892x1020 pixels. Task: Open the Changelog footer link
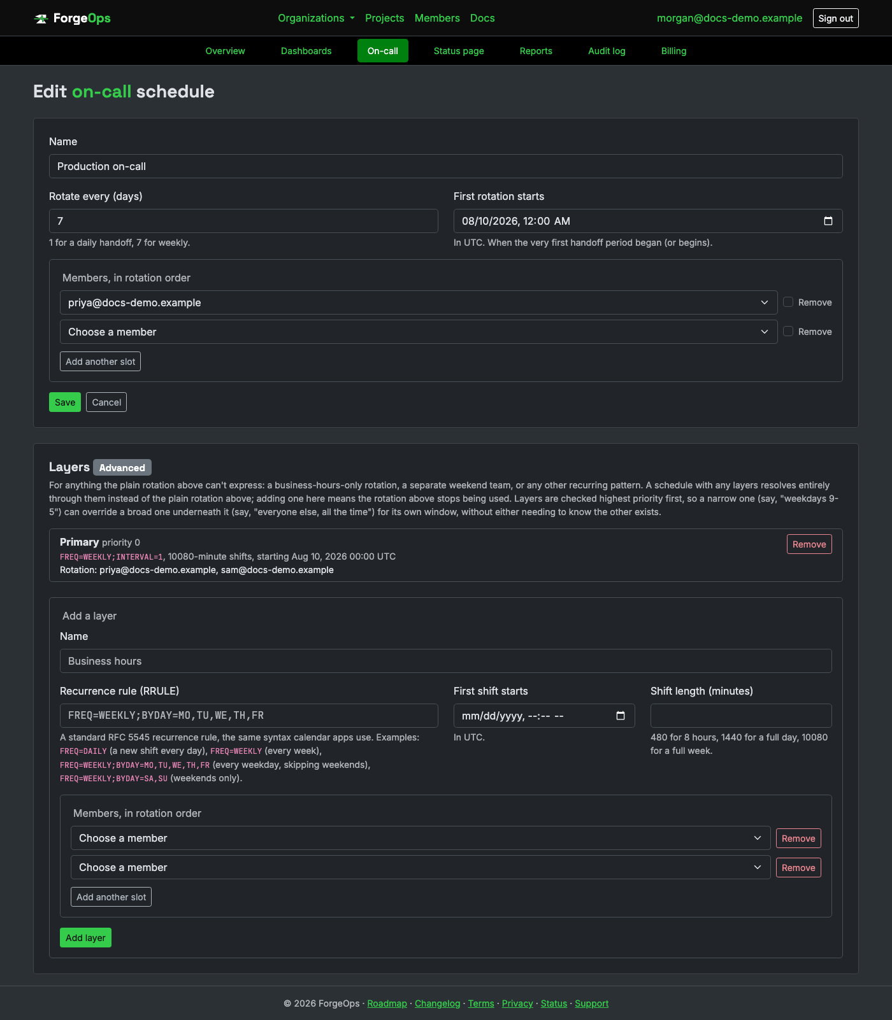coord(437,1003)
